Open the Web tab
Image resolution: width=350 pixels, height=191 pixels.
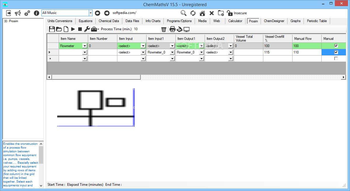(217, 21)
